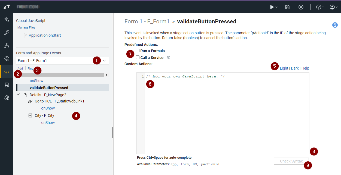341x175 pixels.
Task: Open the user account menu
Action: coord(332,7)
